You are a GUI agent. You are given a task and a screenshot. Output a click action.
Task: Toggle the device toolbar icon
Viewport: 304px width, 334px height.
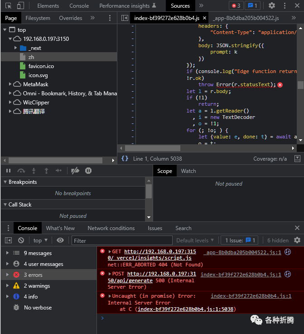coord(20,6)
